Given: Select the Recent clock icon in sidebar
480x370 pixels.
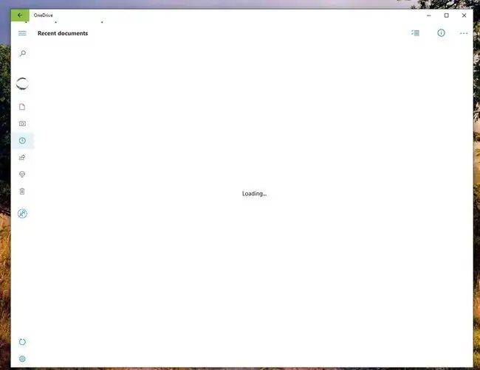Looking at the screenshot, I should 22,141.
